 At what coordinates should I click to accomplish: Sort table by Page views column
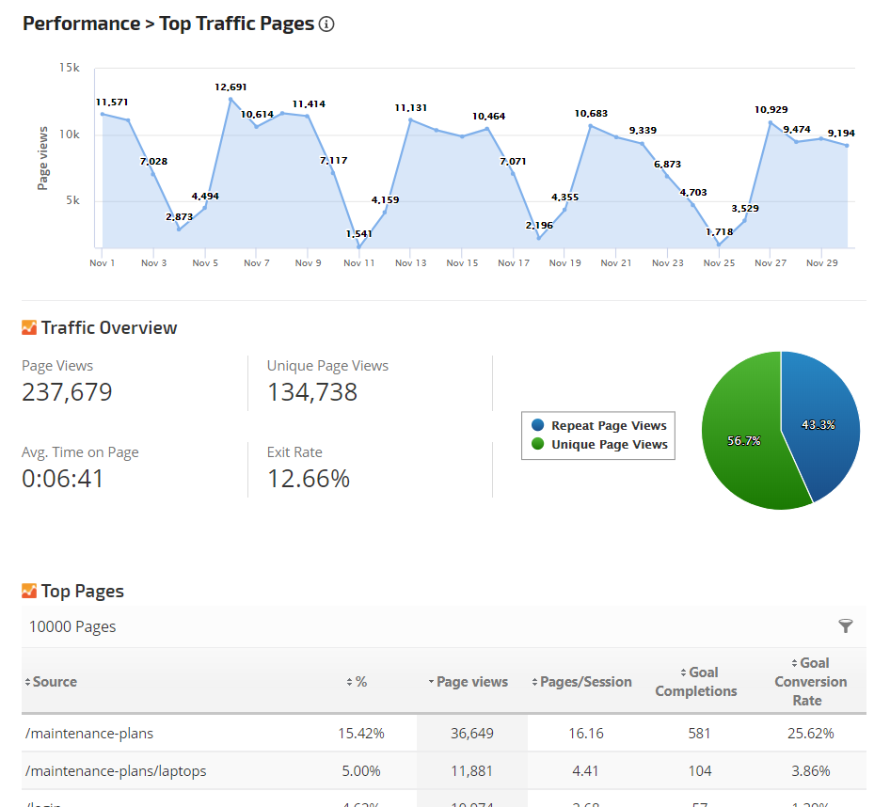[x=471, y=682]
